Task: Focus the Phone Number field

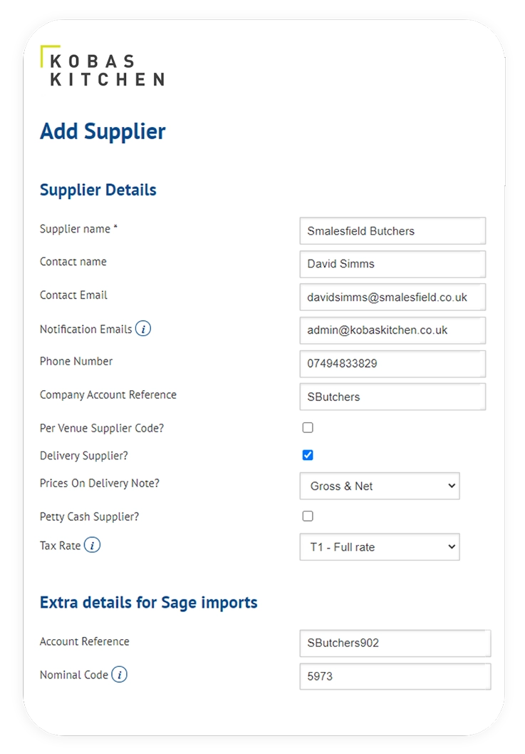Action: click(393, 364)
